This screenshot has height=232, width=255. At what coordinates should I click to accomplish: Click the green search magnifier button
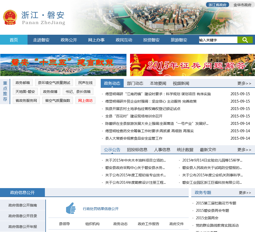pyautogui.click(x=245, y=40)
